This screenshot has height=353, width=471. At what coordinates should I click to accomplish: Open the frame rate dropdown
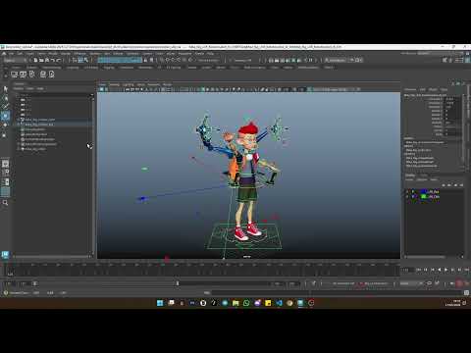(410, 283)
